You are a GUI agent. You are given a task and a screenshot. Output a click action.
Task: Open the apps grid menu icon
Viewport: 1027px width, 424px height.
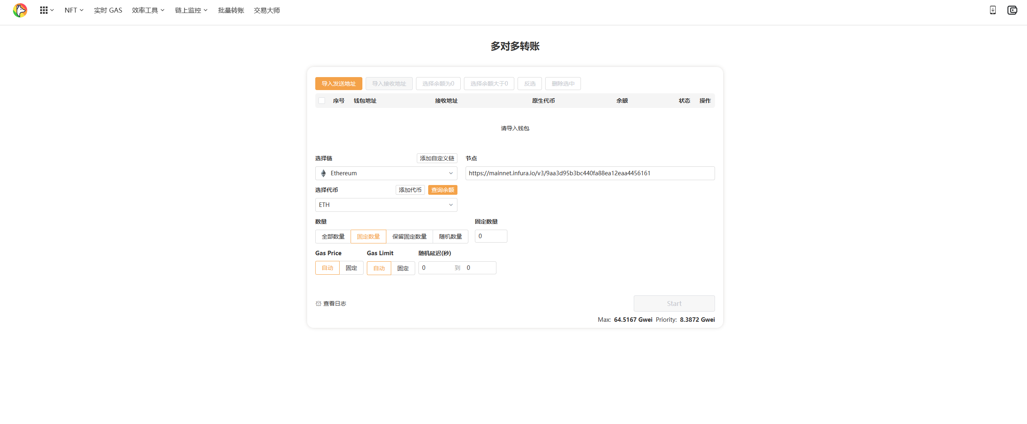(x=44, y=11)
